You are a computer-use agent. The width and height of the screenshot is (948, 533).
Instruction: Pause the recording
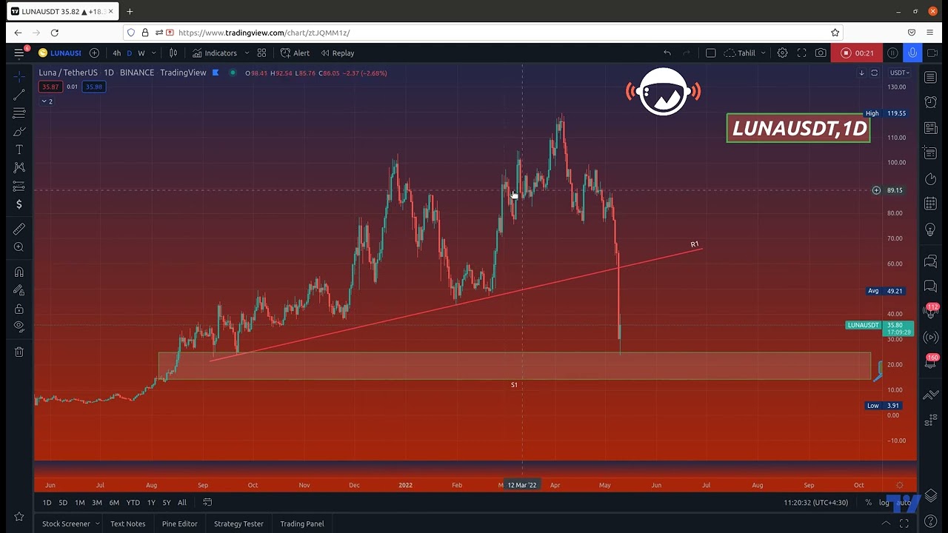(892, 53)
